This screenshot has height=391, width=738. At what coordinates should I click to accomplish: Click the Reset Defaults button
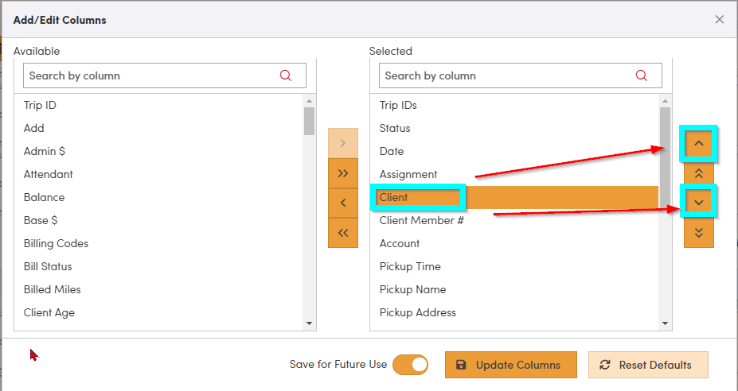click(x=647, y=365)
